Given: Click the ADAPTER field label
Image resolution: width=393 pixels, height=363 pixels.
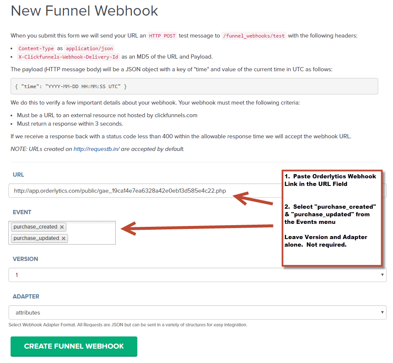Looking at the screenshot, I should (x=26, y=296).
